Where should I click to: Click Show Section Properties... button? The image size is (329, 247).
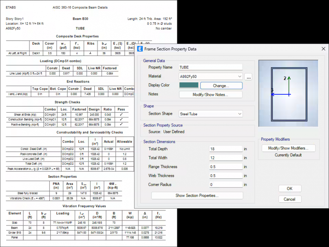click(197, 195)
